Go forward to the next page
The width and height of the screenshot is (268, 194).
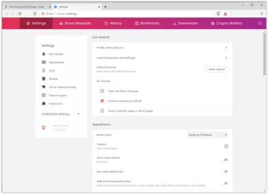[13, 13]
